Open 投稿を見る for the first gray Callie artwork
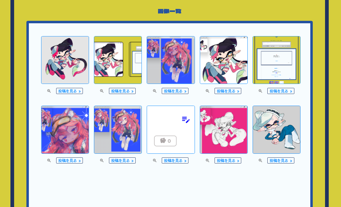This screenshot has width=341, height=207. pos(69,91)
